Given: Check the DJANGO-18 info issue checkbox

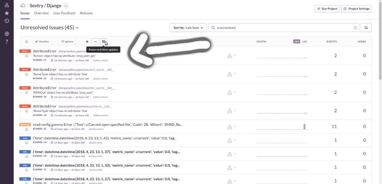Looking at the screenshot, I should (x=27, y=156).
